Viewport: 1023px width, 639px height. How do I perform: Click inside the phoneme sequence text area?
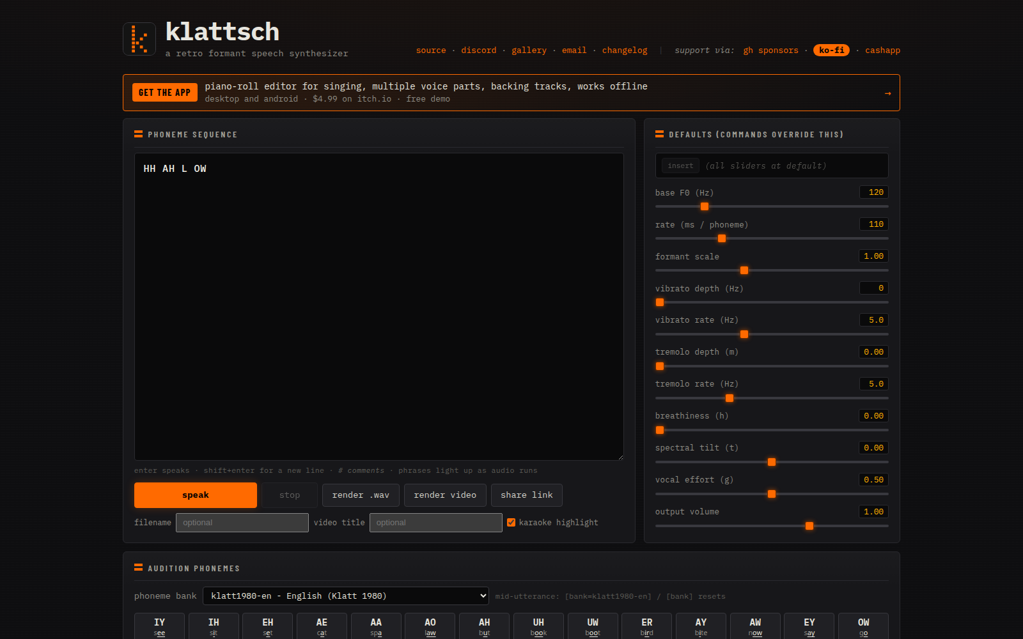(x=379, y=307)
